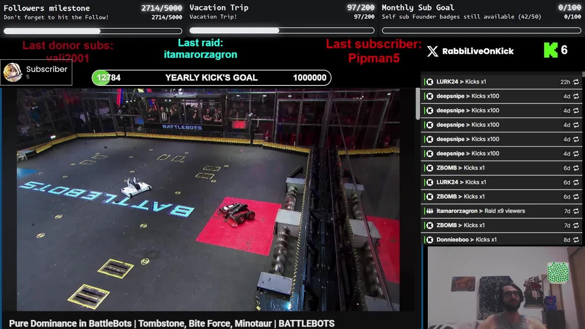Replay the ZBOMB 7d Kicks alert

click(x=576, y=225)
